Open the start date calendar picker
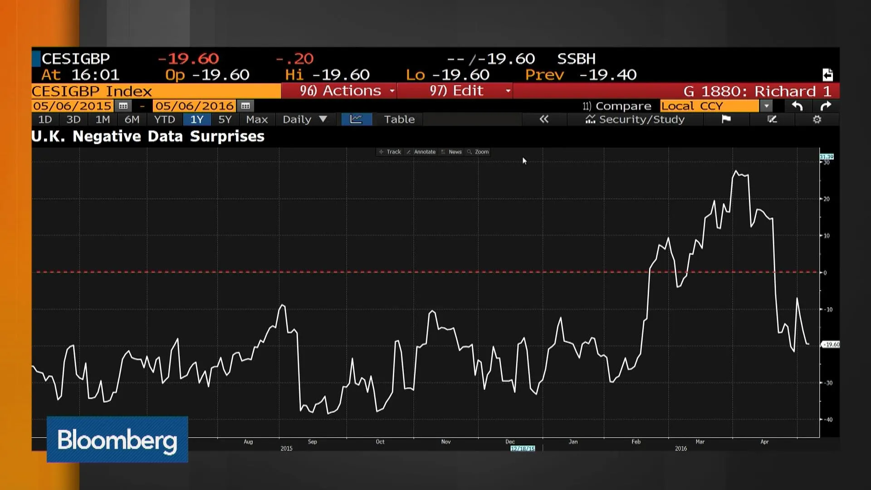This screenshot has width=871, height=490. pos(123,106)
